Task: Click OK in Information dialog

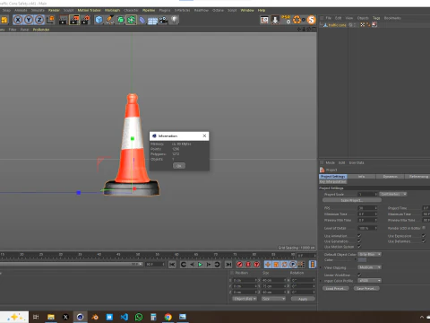Action: [x=179, y=166]
